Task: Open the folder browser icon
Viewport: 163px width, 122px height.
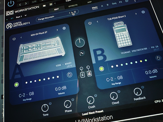Action: [44, 6]
